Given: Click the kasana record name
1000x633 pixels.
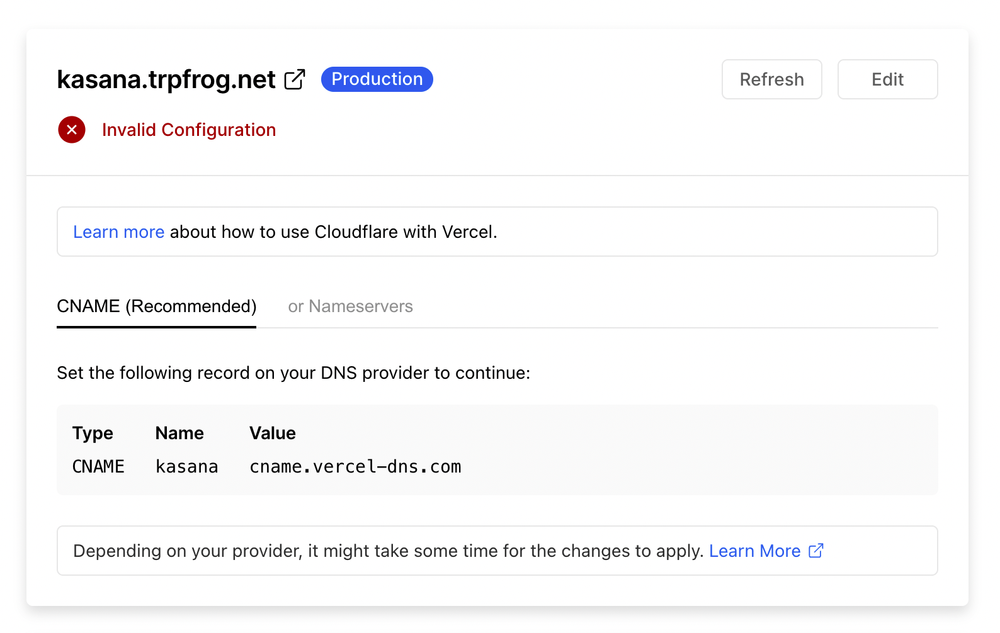Looking at the screenshot, I should point(186,467).
